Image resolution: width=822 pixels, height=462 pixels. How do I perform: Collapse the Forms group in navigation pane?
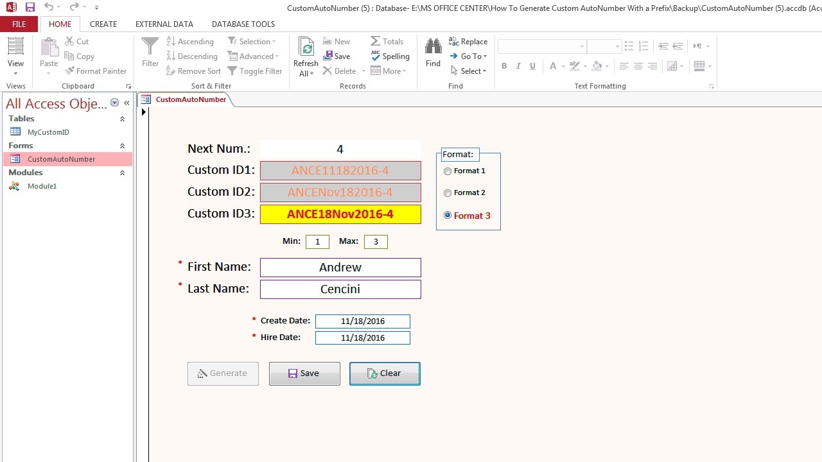tap(123, 146)
